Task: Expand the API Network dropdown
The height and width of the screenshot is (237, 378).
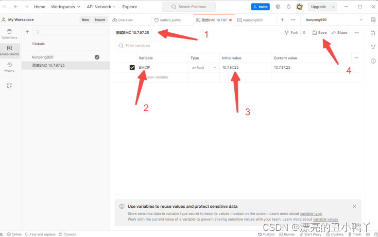Action: (x=101, y=7)
